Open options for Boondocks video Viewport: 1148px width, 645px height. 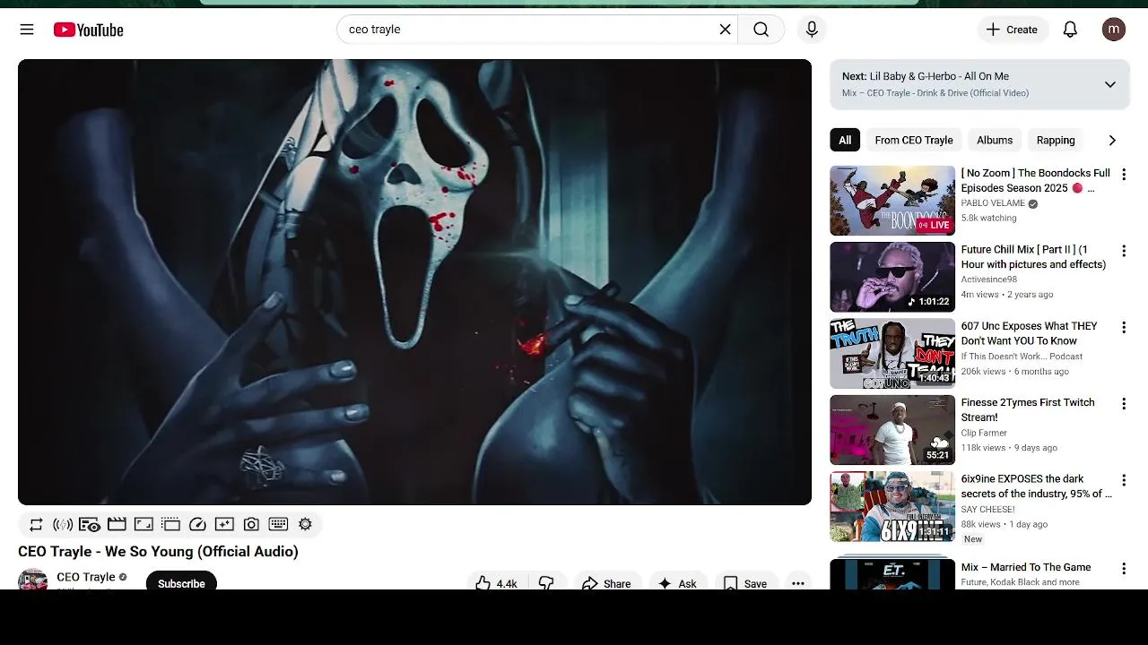point(1124,175)
